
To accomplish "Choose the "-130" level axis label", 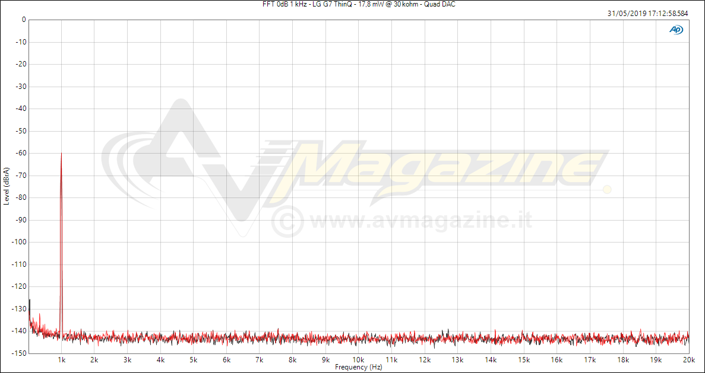I will 20,309.
